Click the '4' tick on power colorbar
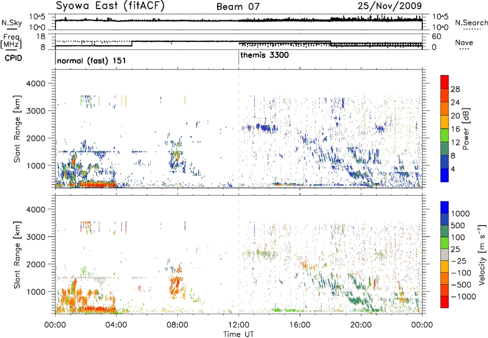This screenshot has height=338, width=488. pos(453,169)
